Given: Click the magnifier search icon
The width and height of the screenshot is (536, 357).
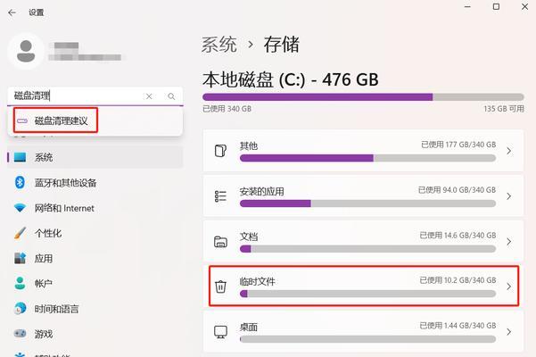Looking at the screenshot, I should tap(171, 96).
